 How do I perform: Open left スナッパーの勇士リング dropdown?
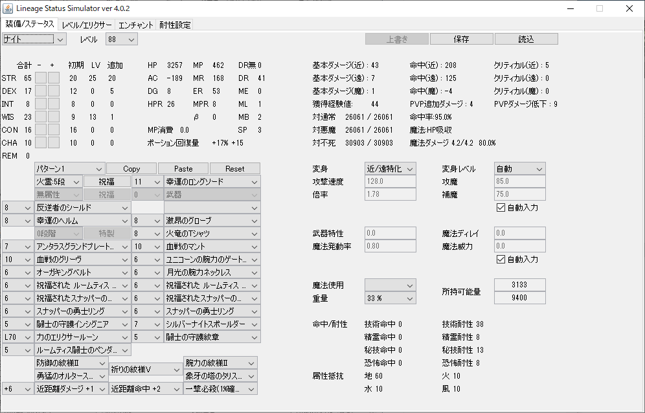click(x=83, y=311)
